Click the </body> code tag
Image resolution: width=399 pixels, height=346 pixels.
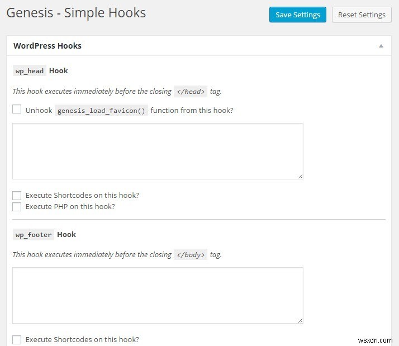pyautogui.click(x=191, y=255)
